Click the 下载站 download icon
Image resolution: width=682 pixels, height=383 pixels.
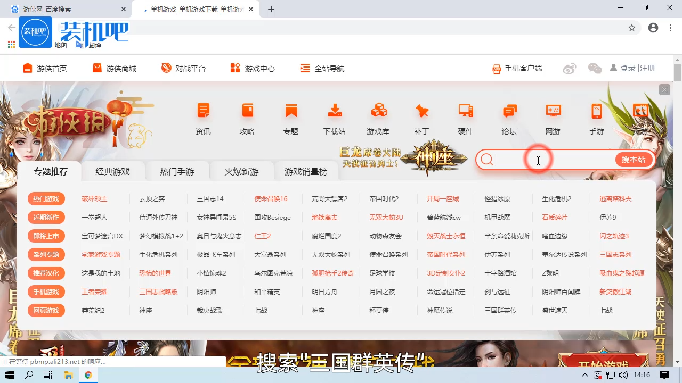(x=335, y=117)
